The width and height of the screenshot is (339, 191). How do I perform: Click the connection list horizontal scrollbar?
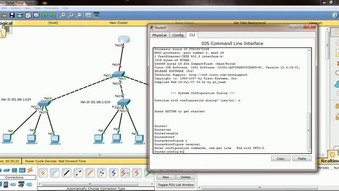pyautogui.click(x=90, y=184)
